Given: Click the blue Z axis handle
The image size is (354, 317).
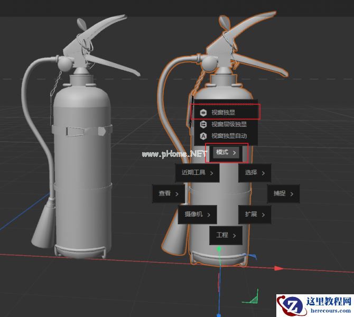Looking at the screenshot, I should coord(219,315).
